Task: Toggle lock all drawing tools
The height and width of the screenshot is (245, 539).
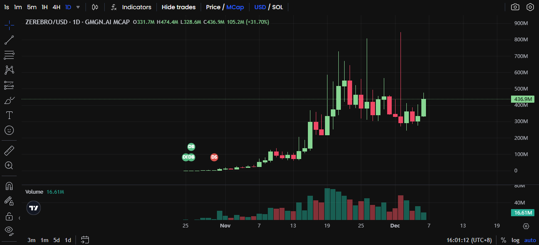Action: tap(9, 216)
